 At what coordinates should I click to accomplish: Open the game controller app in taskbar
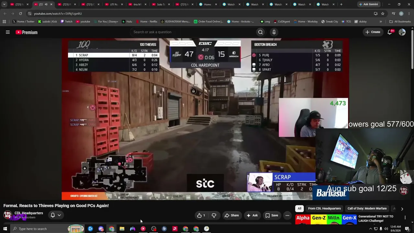[x=133, y=229]
